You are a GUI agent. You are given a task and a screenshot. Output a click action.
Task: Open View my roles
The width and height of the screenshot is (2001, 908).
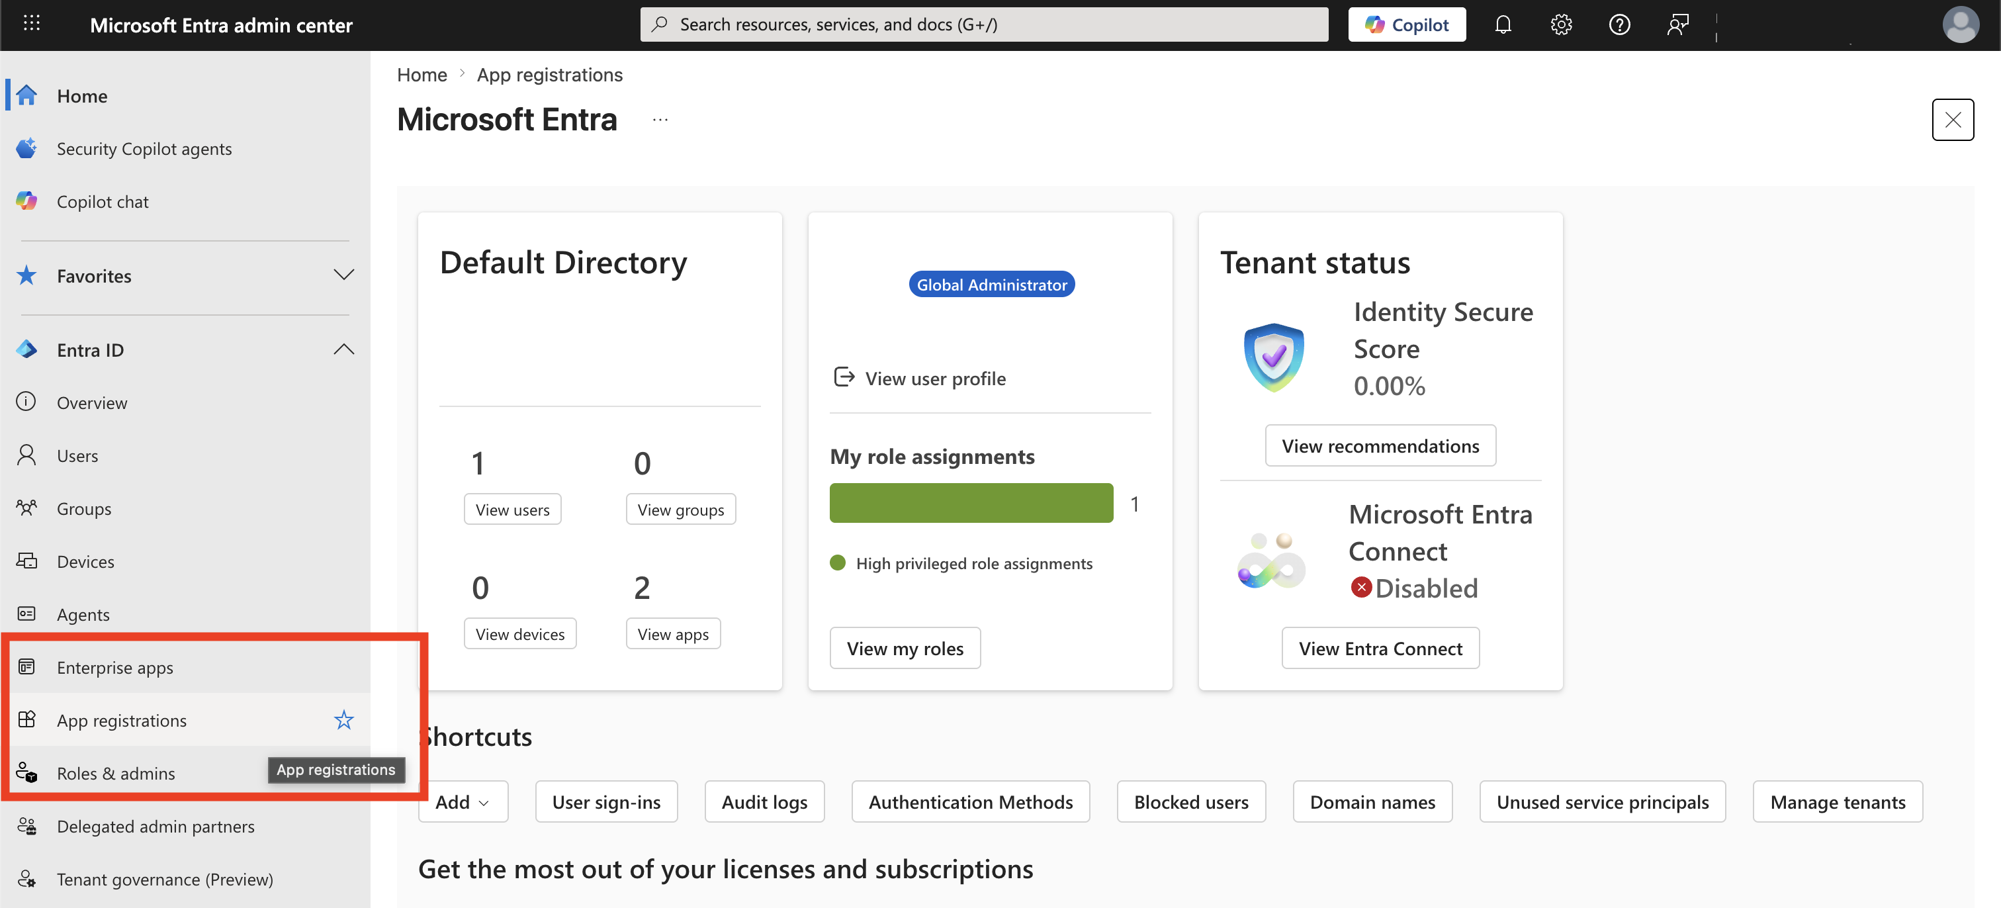[905, 648]
